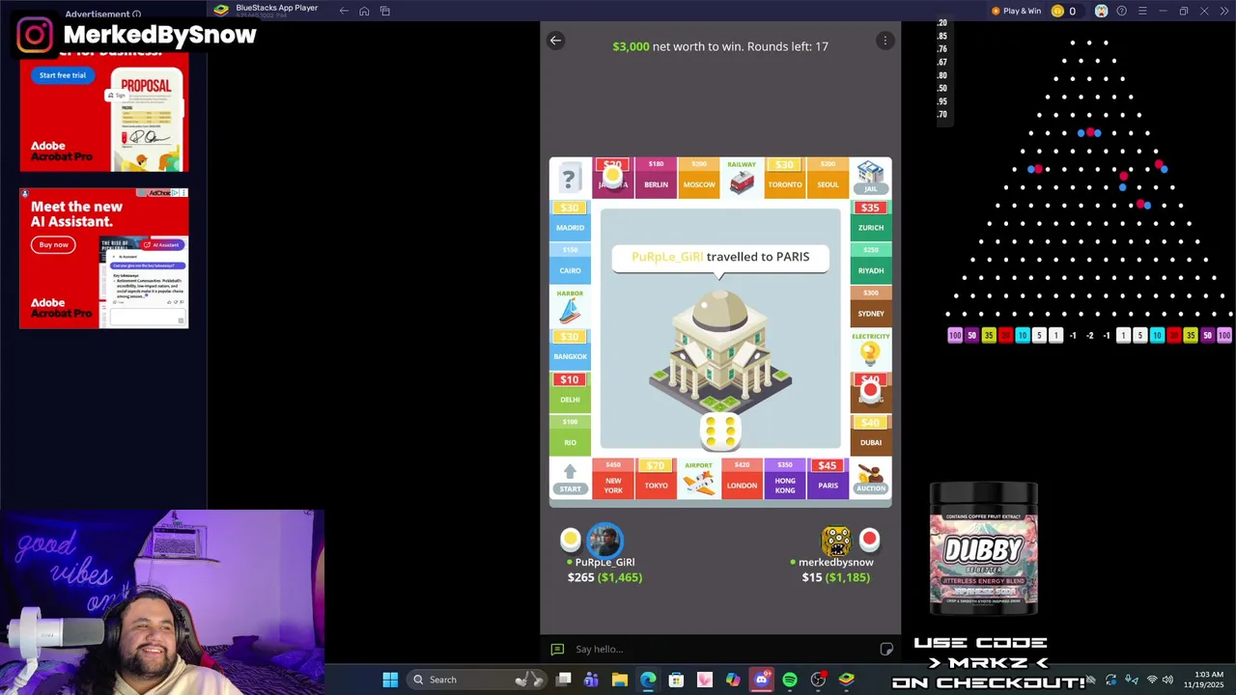Click the Advertisement info icon
This screenshot has width=1236, height=695.
point(136,14)
